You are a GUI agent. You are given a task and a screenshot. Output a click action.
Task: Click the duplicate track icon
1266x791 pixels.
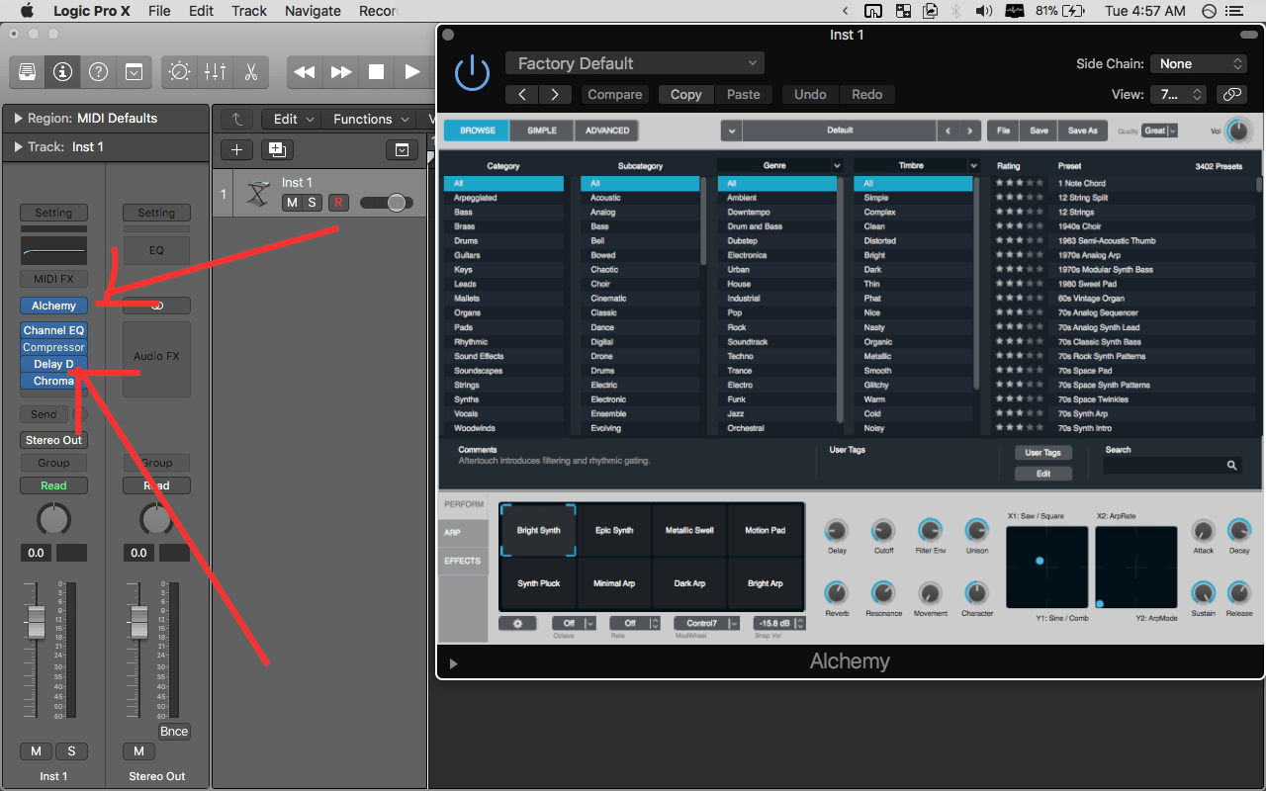point(276,149)
